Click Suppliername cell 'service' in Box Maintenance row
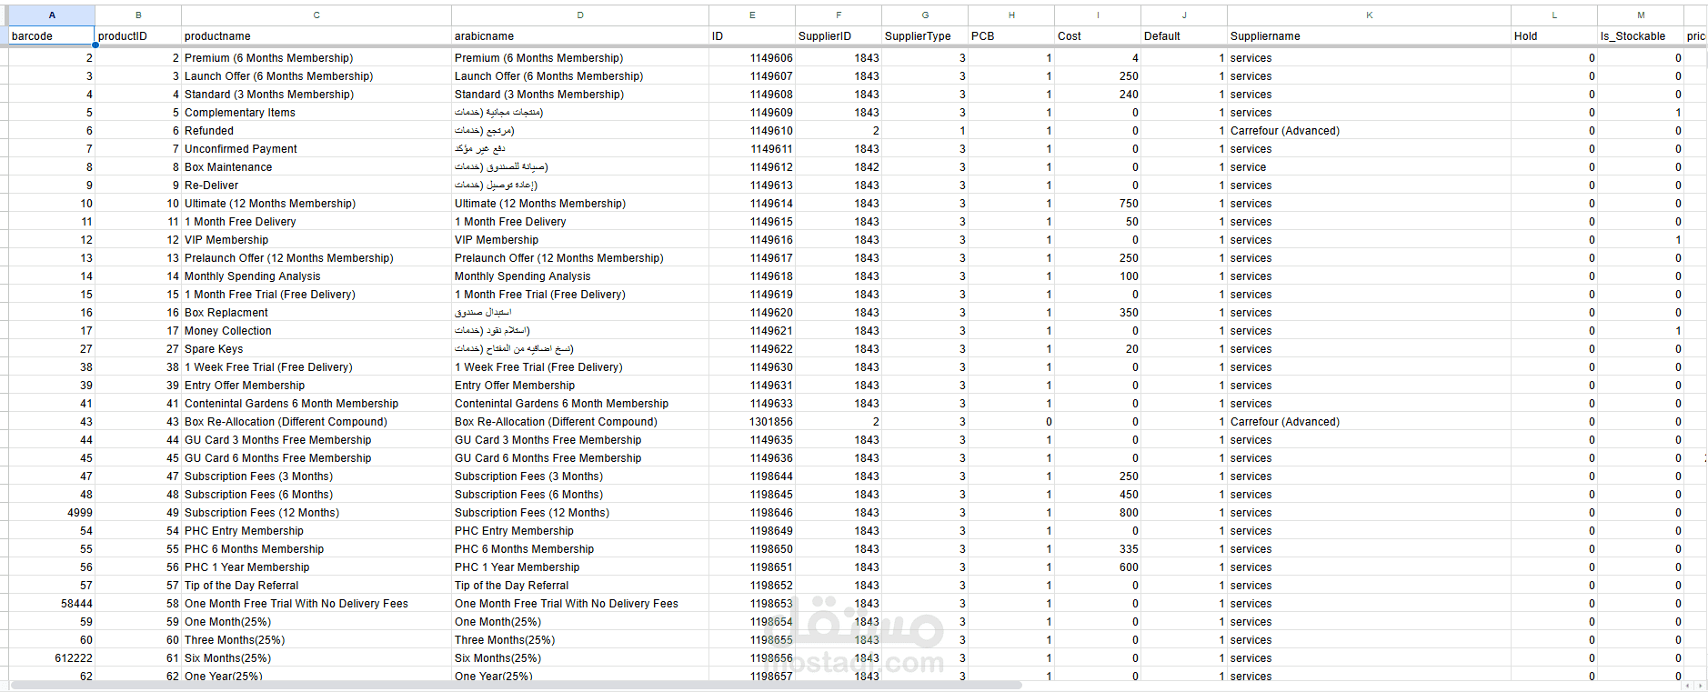Image resolution: width=1708 pixels, height=692 pixels. (x=1369, y=167)
